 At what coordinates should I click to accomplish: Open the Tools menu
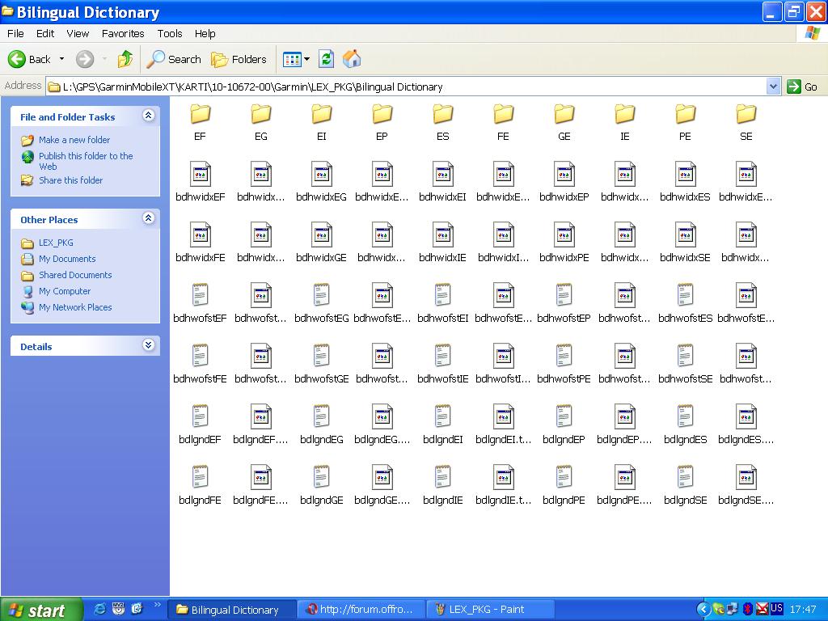click(x=170, y=33)
